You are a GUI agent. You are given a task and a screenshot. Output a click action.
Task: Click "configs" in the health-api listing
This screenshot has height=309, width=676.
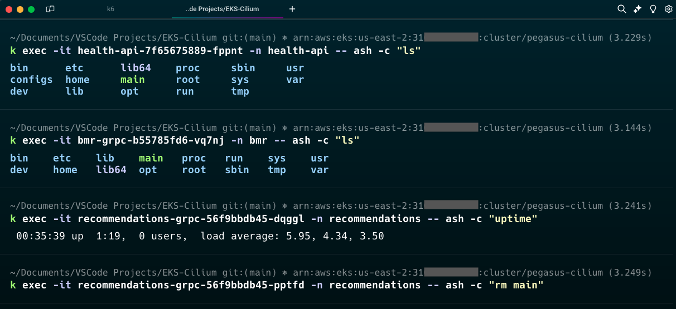click(31, 80)
